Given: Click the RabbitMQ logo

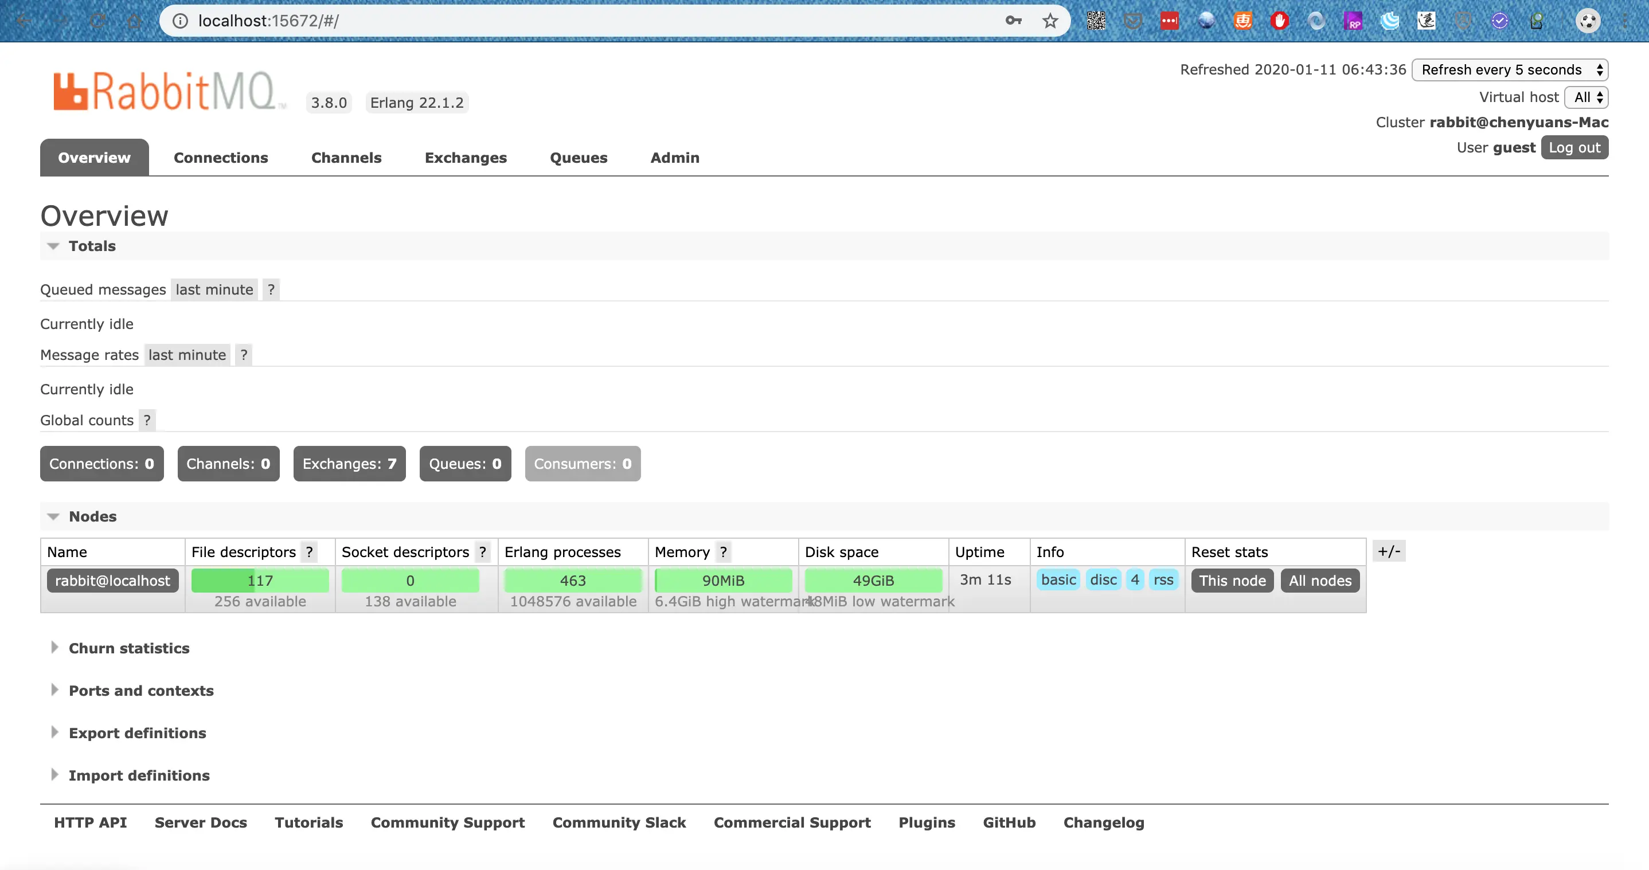Looking at the screenshot, I should (x=170, y=91).
